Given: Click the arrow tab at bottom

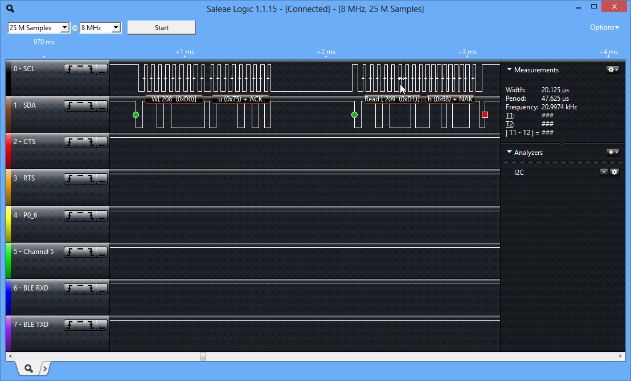Looking at the screenshot, I should pos(45,368).
